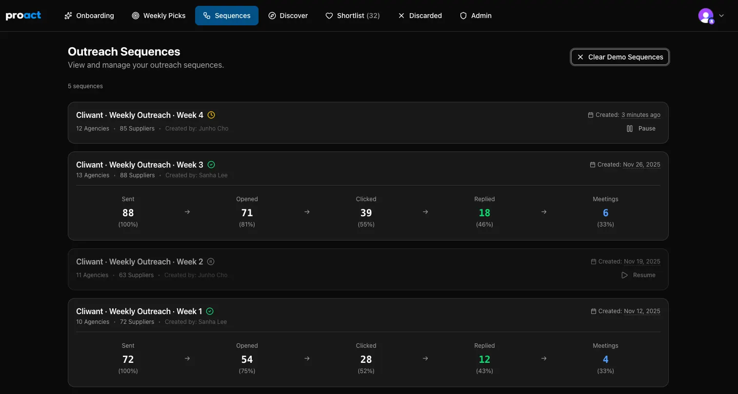Click the X icon inside Clear Demo Sequences button
The image size is (738, 394).
tap(580, 57)
